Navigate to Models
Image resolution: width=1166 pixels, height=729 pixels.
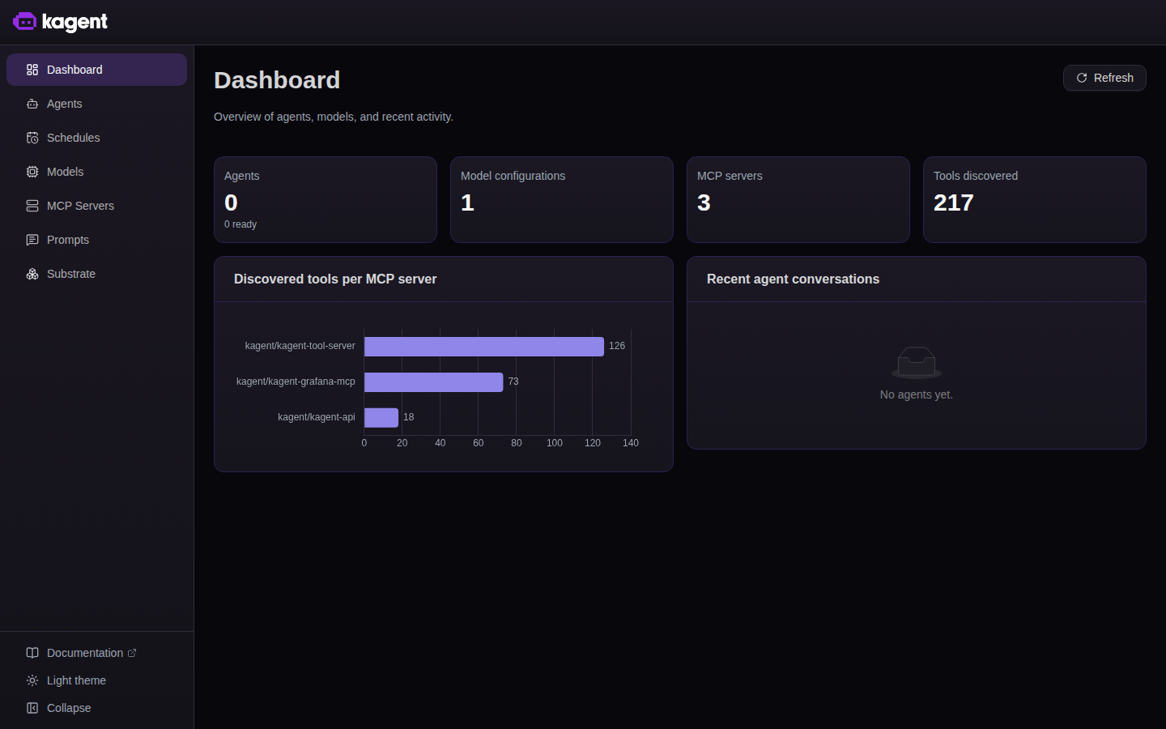pos(96,172)
